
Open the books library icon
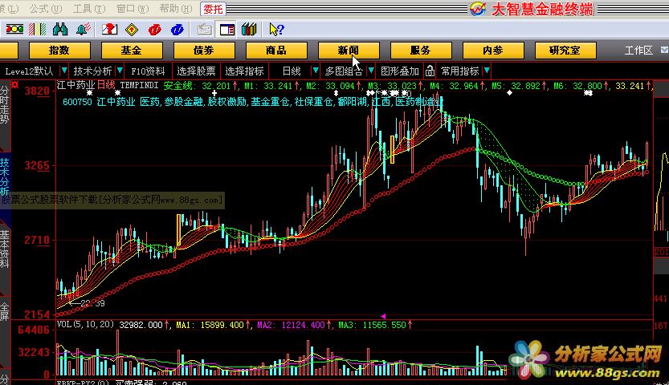coord(249,30)
